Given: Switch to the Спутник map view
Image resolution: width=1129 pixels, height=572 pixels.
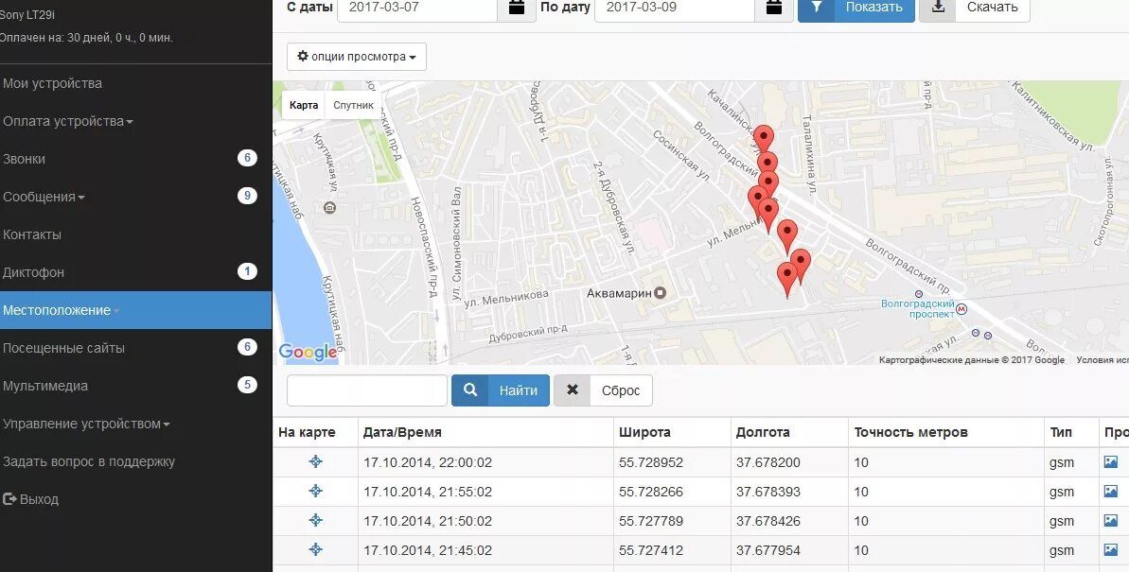Looking at the screenshot, I should (352, 104).
